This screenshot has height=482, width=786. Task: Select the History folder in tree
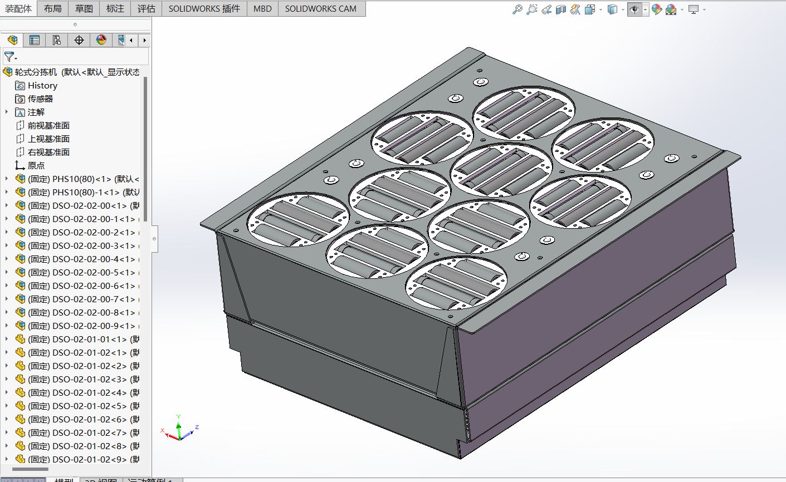[x=36, y=85]
